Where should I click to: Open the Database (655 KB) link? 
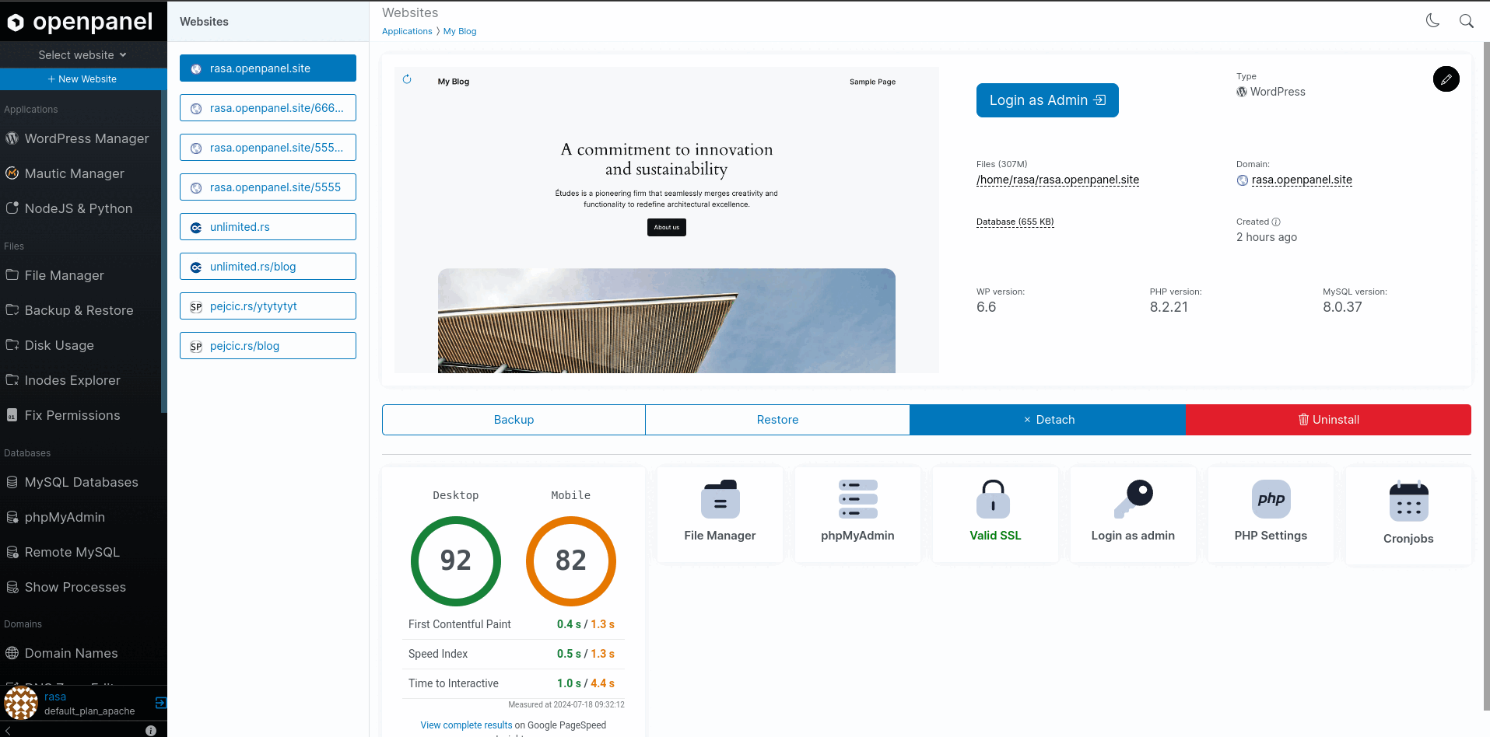tap(1015, 222)
